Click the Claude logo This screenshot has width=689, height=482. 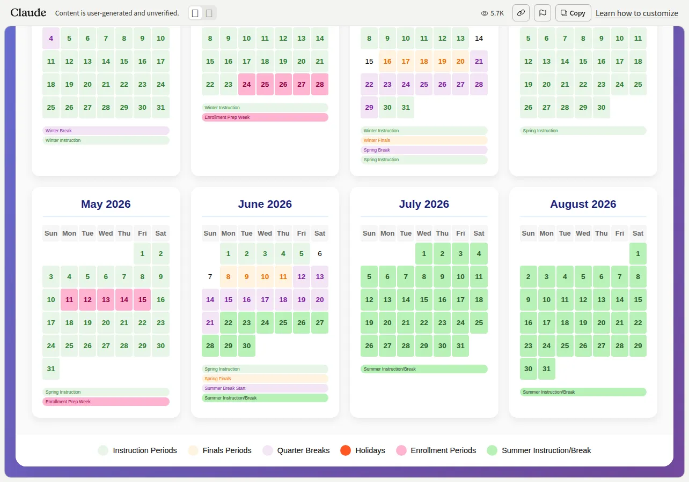tap(28, 13)
